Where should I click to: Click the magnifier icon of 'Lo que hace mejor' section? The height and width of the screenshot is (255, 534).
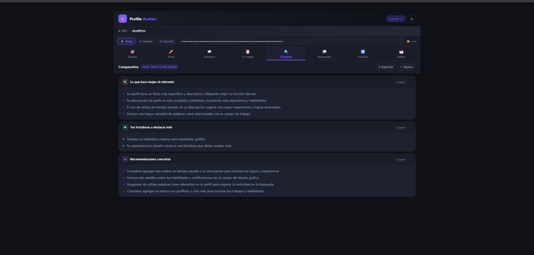[x=125, y=82]
